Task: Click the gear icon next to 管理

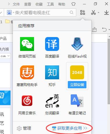Action: 19,129
